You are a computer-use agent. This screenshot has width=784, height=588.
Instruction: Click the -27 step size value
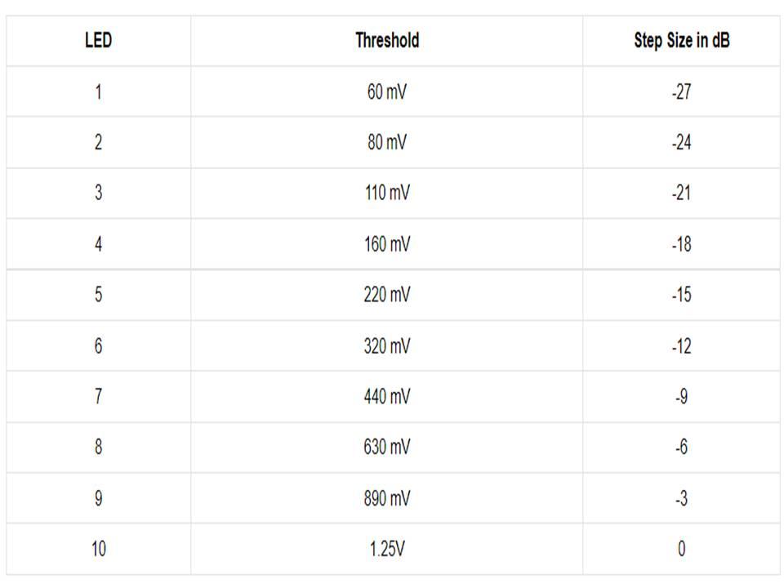click(681, 91)
